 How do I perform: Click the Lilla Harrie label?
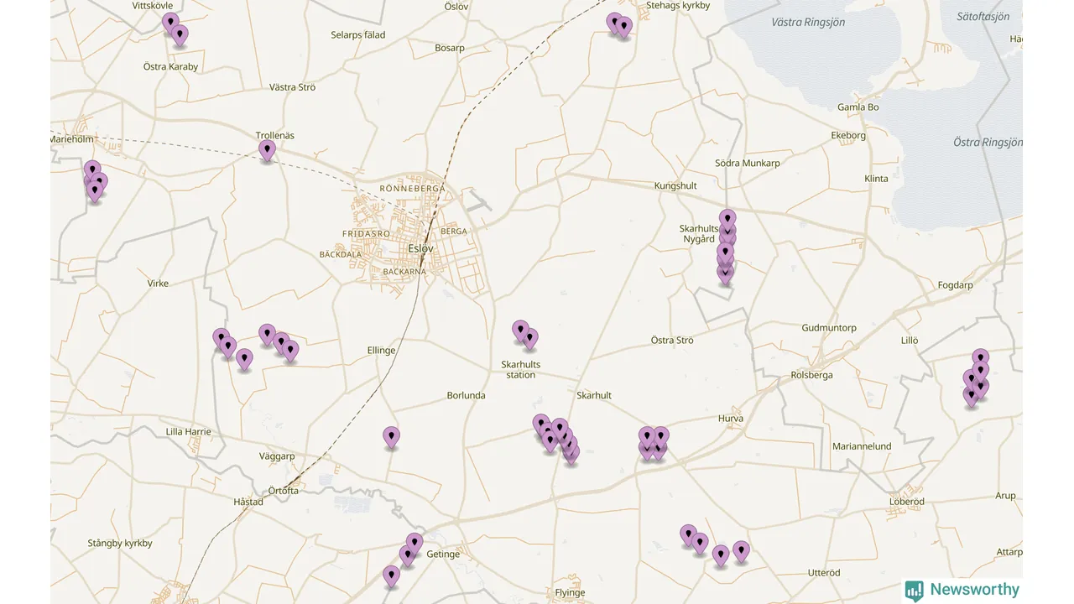189,432
